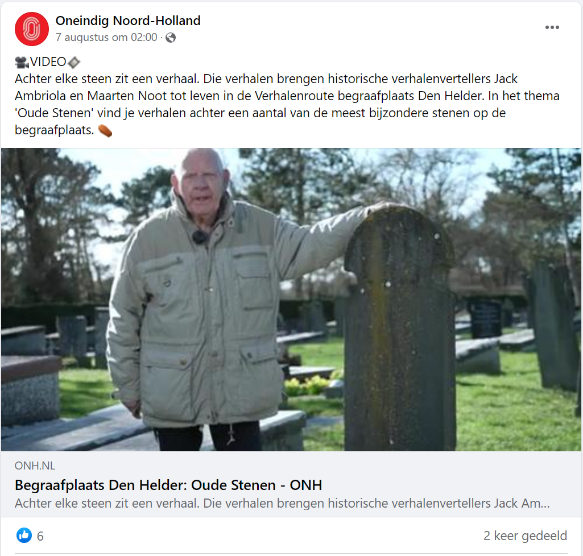Open the three-dots post options menu

tap(552, 27)
